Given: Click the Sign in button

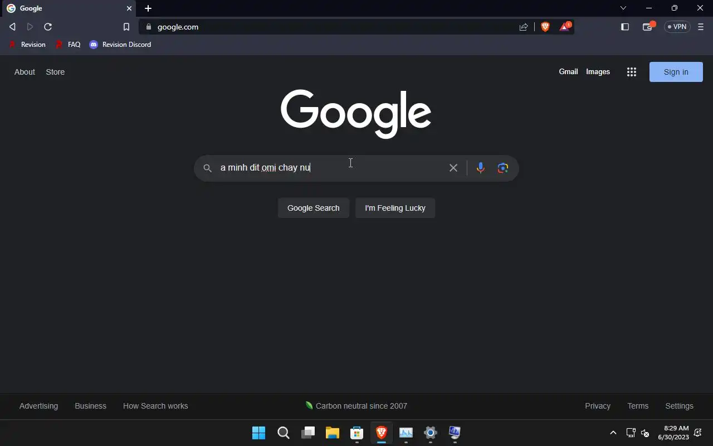Looking at the screenshot, I should click(676, 72).
